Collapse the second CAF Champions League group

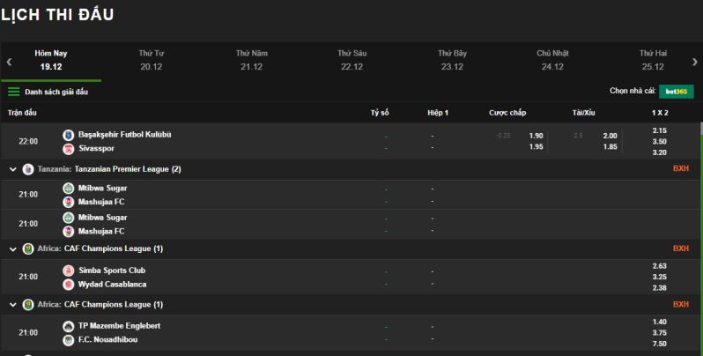click(x=13, y=305)
